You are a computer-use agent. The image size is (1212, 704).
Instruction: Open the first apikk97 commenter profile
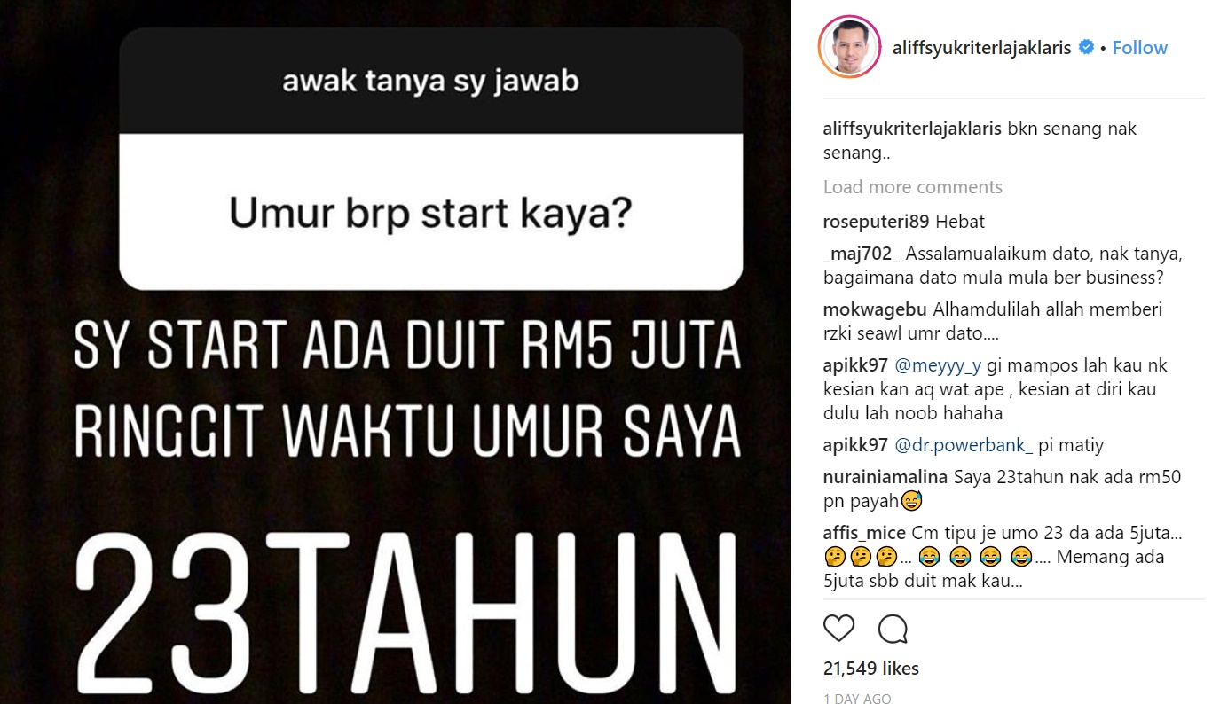[x=855, y=366]
